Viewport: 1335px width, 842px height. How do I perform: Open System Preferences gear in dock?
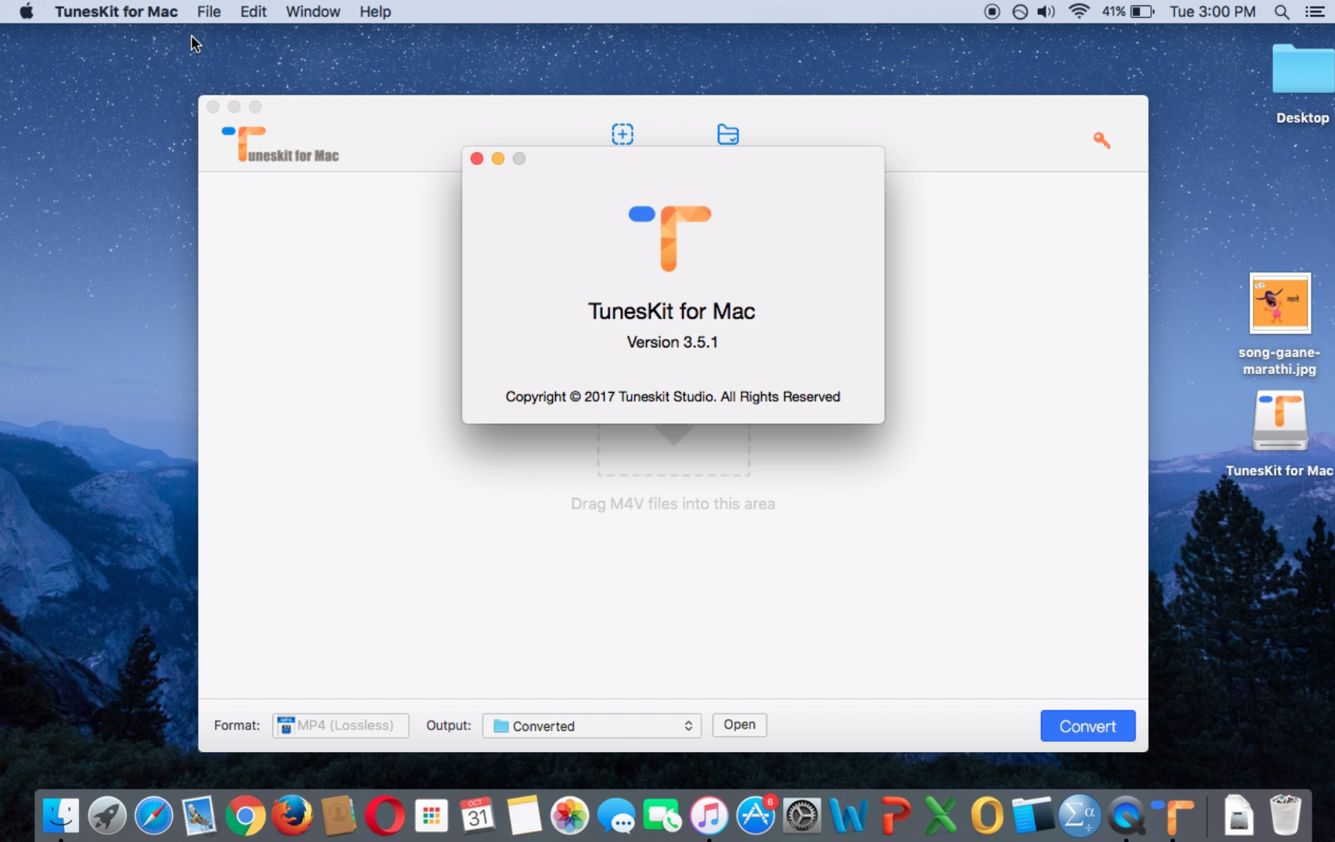tap(802, 815)
